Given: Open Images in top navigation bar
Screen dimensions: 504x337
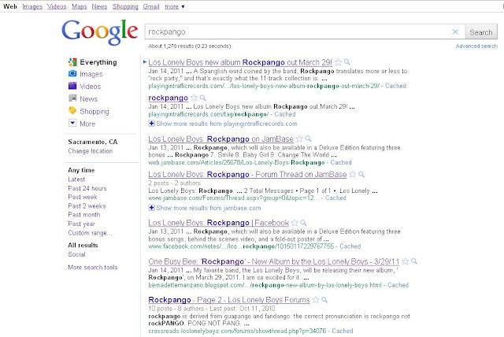Looking at the screenshot, I should [x=32, y=6].
